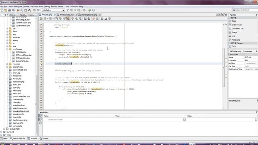Click the Save All toolbar icon
Screen dimensions: 258x145
pos(13,10)
